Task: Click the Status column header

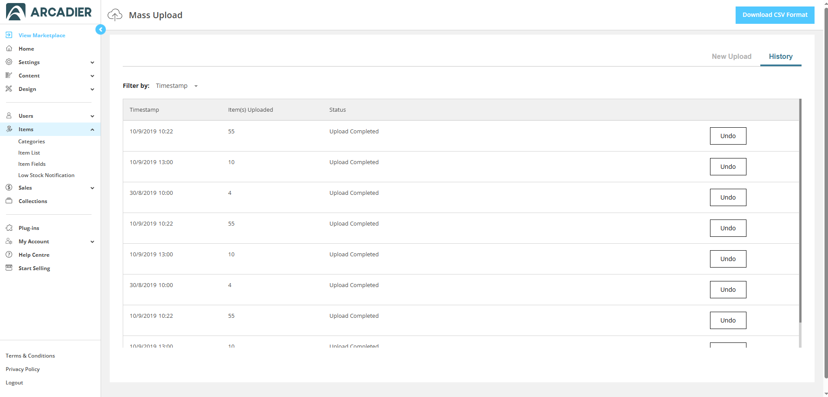Action: coord(337,110)
